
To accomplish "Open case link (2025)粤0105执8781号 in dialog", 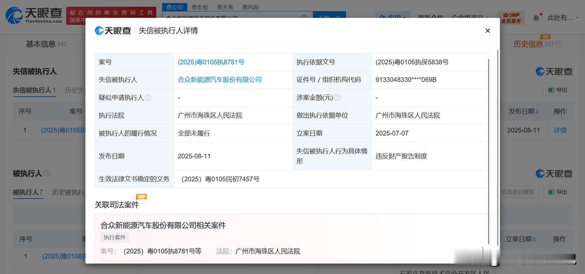I will coord(211,62).
